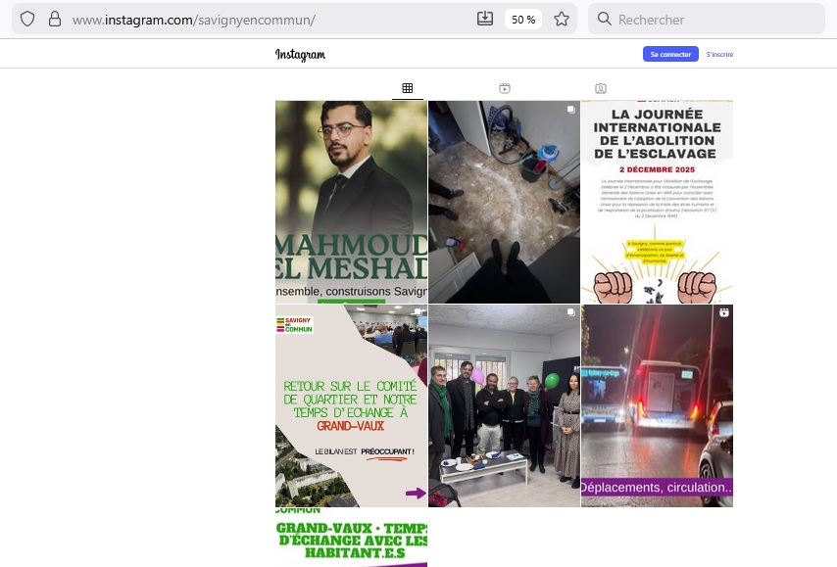Open the flooded floor photo post
The image size is (837, 567).
point(504,202)
